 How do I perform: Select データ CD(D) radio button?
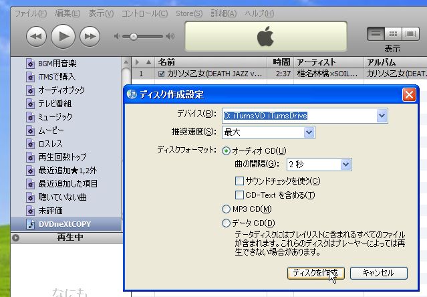pos(226,223)
